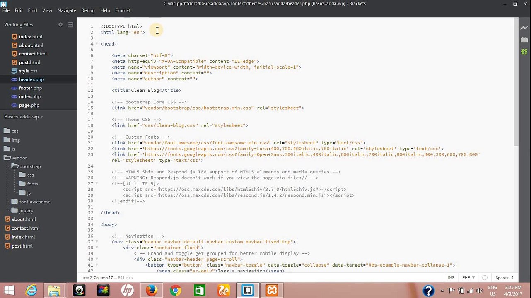
Task: Click the green gift icon in right toolbar
Action: pos(524,52)
